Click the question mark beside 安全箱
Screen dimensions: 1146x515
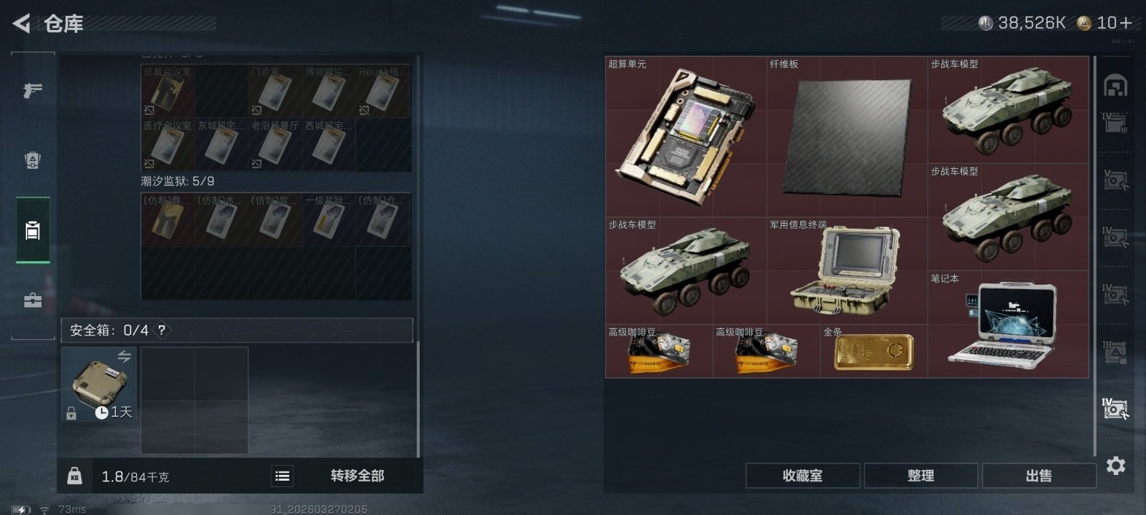[162, 330]
